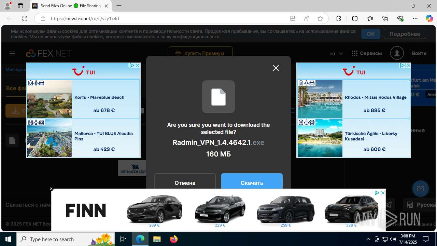Open the 289 € car offer
This screenshot has height=246, width=437.
pyautogui.click(x=154, y=211)
